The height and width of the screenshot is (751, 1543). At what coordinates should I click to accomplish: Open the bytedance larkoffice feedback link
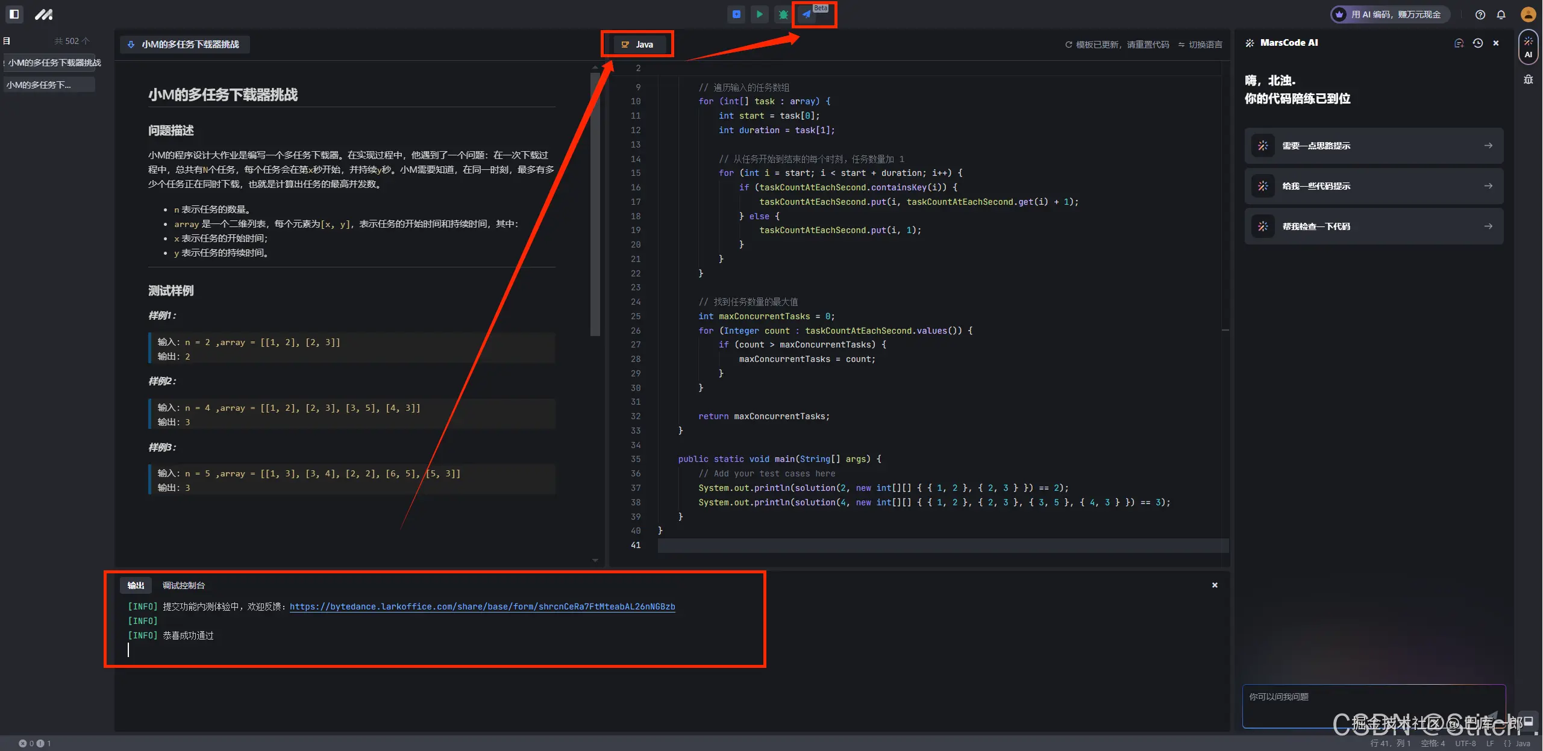click(482, 606)
